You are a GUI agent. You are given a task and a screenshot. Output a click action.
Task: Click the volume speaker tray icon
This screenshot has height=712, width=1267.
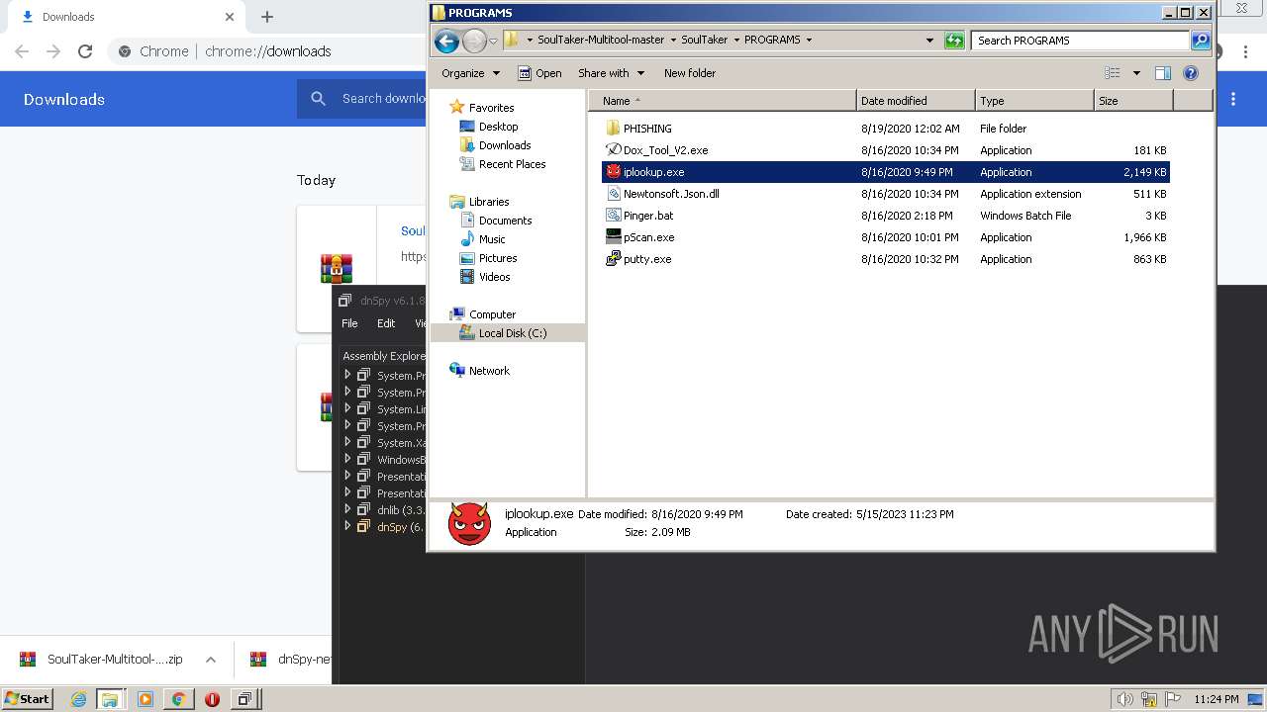click(1124, 699)
